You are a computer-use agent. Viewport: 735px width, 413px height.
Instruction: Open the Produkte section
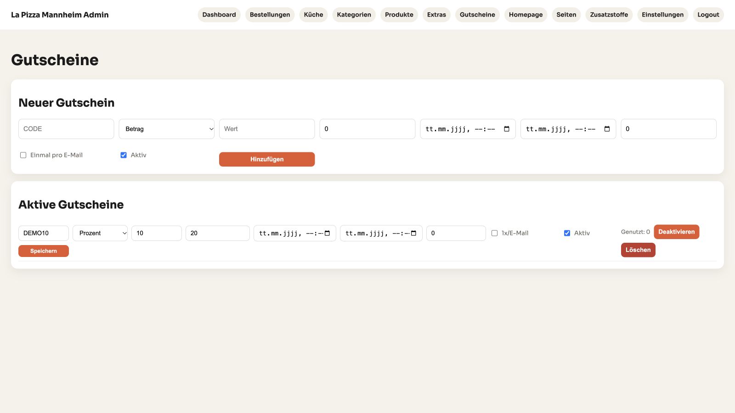click(x=399, y=15)
